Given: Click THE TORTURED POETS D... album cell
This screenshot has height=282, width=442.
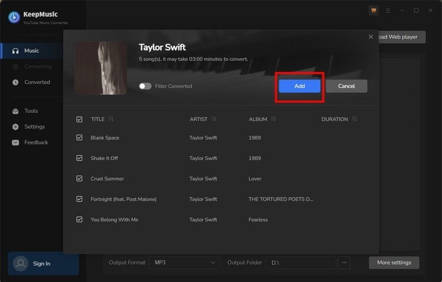Looking at the screenshot, I should (281, 199).
